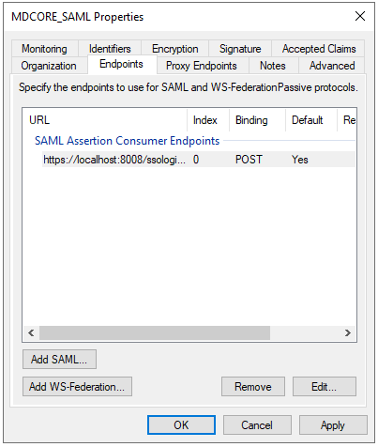Open the Advanced tab
Screen dimensions: 378x447
(x=332, y=66)
